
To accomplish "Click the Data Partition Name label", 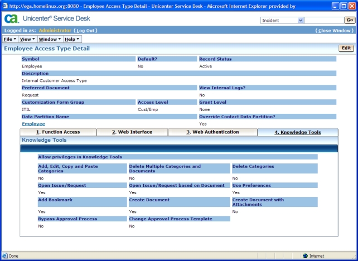I will (45, 117).
